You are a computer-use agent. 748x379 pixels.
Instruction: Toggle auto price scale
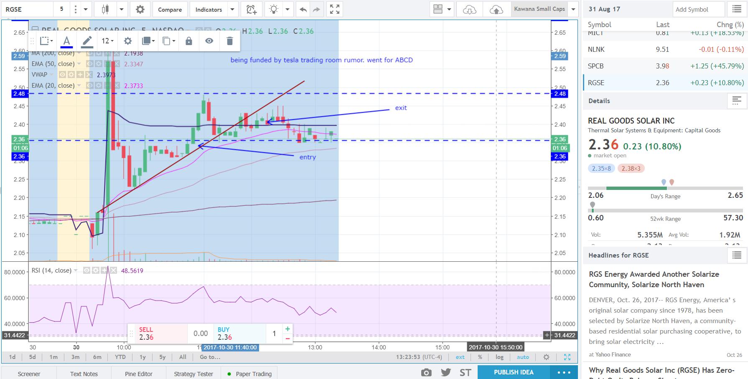pyautogui.click(x=523, y=357)
